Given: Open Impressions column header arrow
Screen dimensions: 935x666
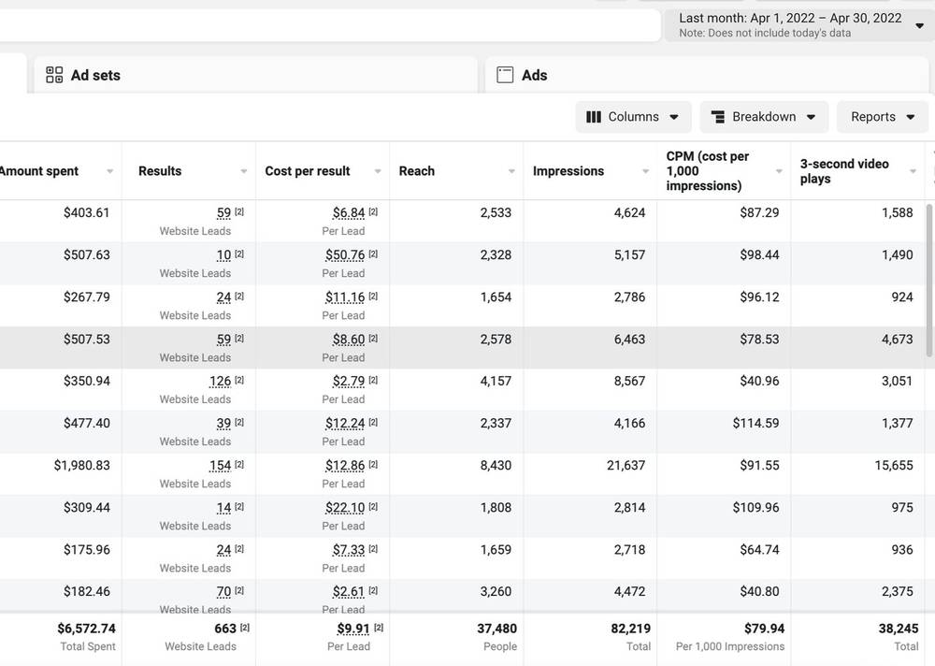Looking at the screenshot, I should [x=645, y=171].
